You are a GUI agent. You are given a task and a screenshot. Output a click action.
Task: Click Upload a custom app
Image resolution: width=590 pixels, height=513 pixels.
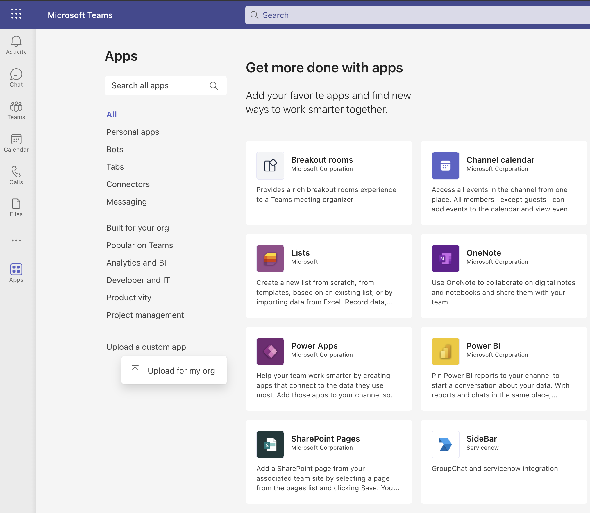point(146,347)
